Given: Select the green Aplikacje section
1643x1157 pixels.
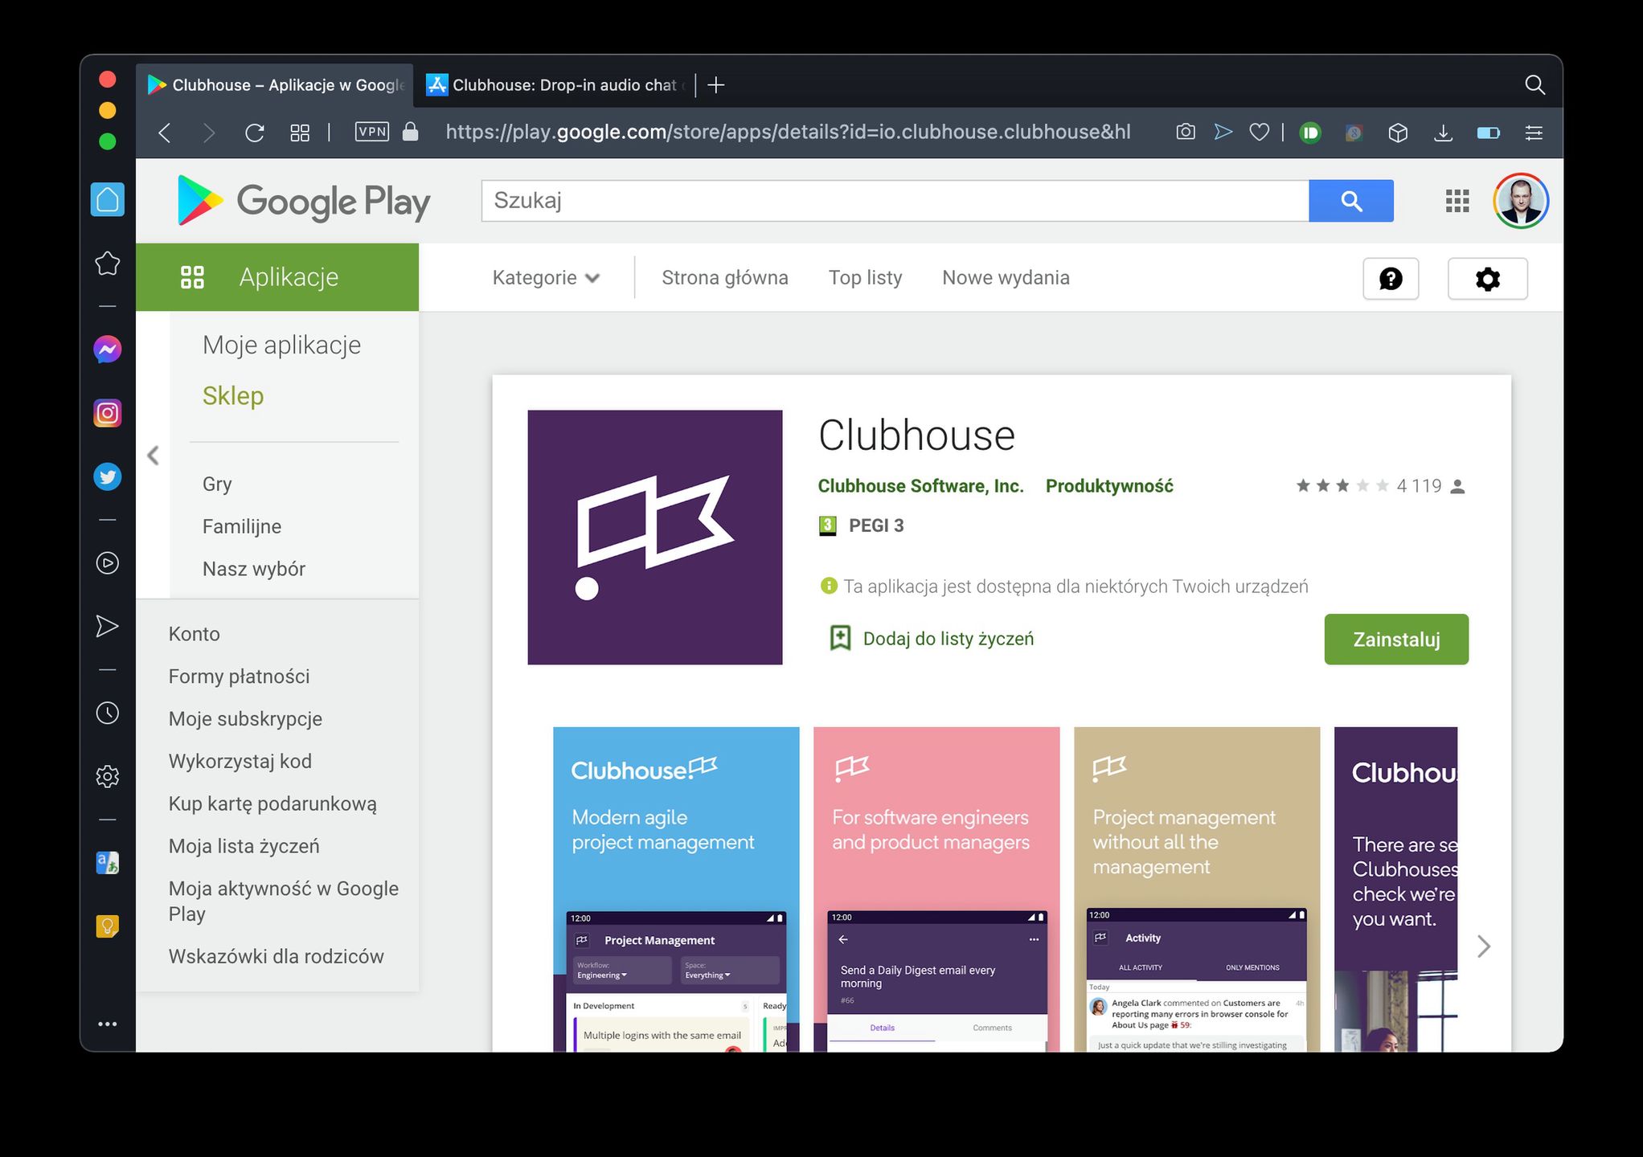Looking at the screenshot, I should pos(277,277).
